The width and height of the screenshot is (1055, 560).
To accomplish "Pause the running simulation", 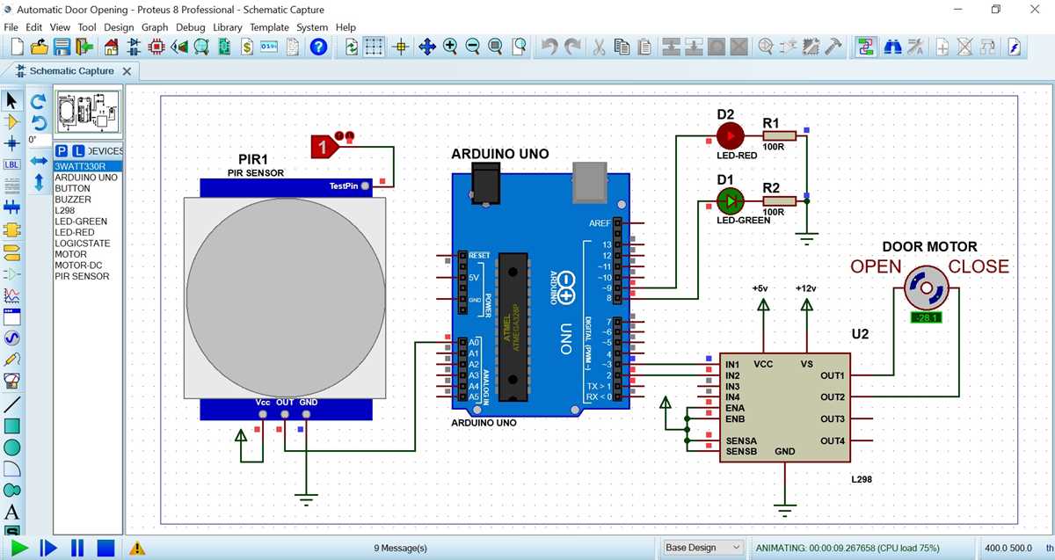I will [77, 548].
